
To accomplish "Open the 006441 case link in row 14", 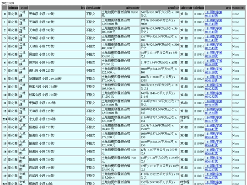I will [x=214, y=136].
